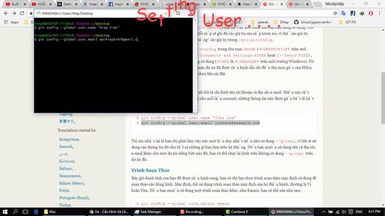The image size is (385, 216).
Task: Open the Беларуская translation link
Action: click(x=69, y=139)
